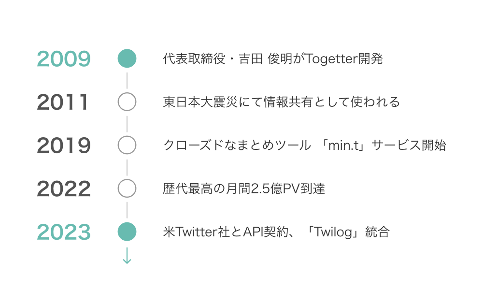Image resolution: width=483 pixels, height=290 pixels.
Task: Select the 2019 year label
Action: [64, 145]
